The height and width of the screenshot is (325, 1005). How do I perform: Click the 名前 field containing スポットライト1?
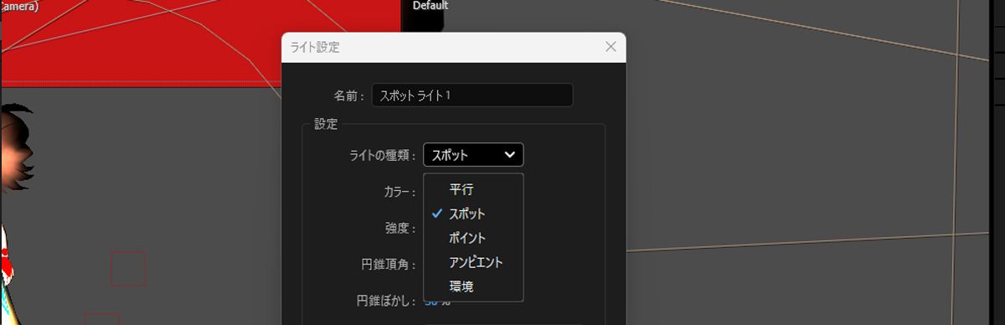pos(472,95)
